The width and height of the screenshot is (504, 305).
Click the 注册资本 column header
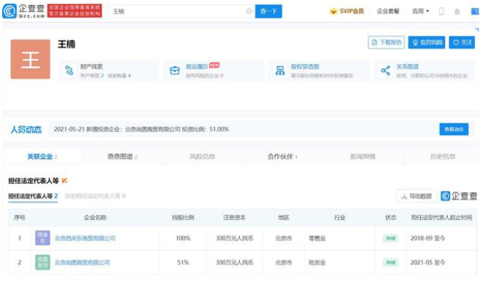pos(234,218)
